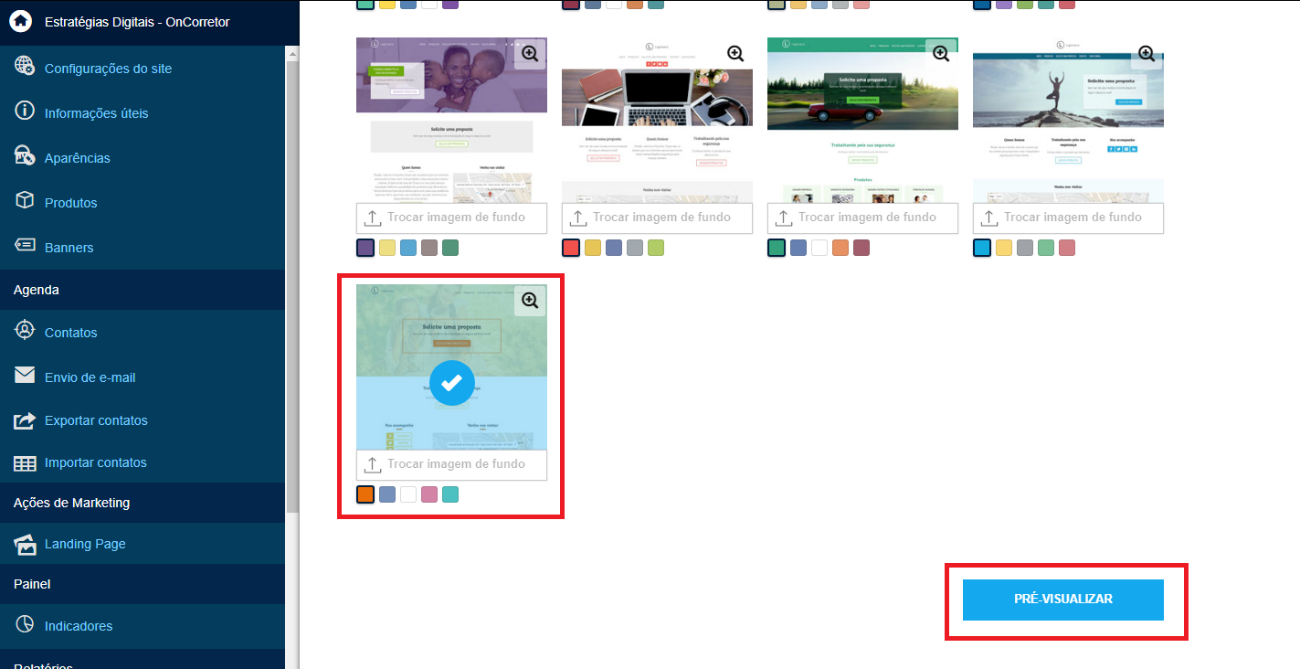Click the Produtos box icon
Image resolution: width=1300 pixels, height=669 pixels.
coord(25,201)
